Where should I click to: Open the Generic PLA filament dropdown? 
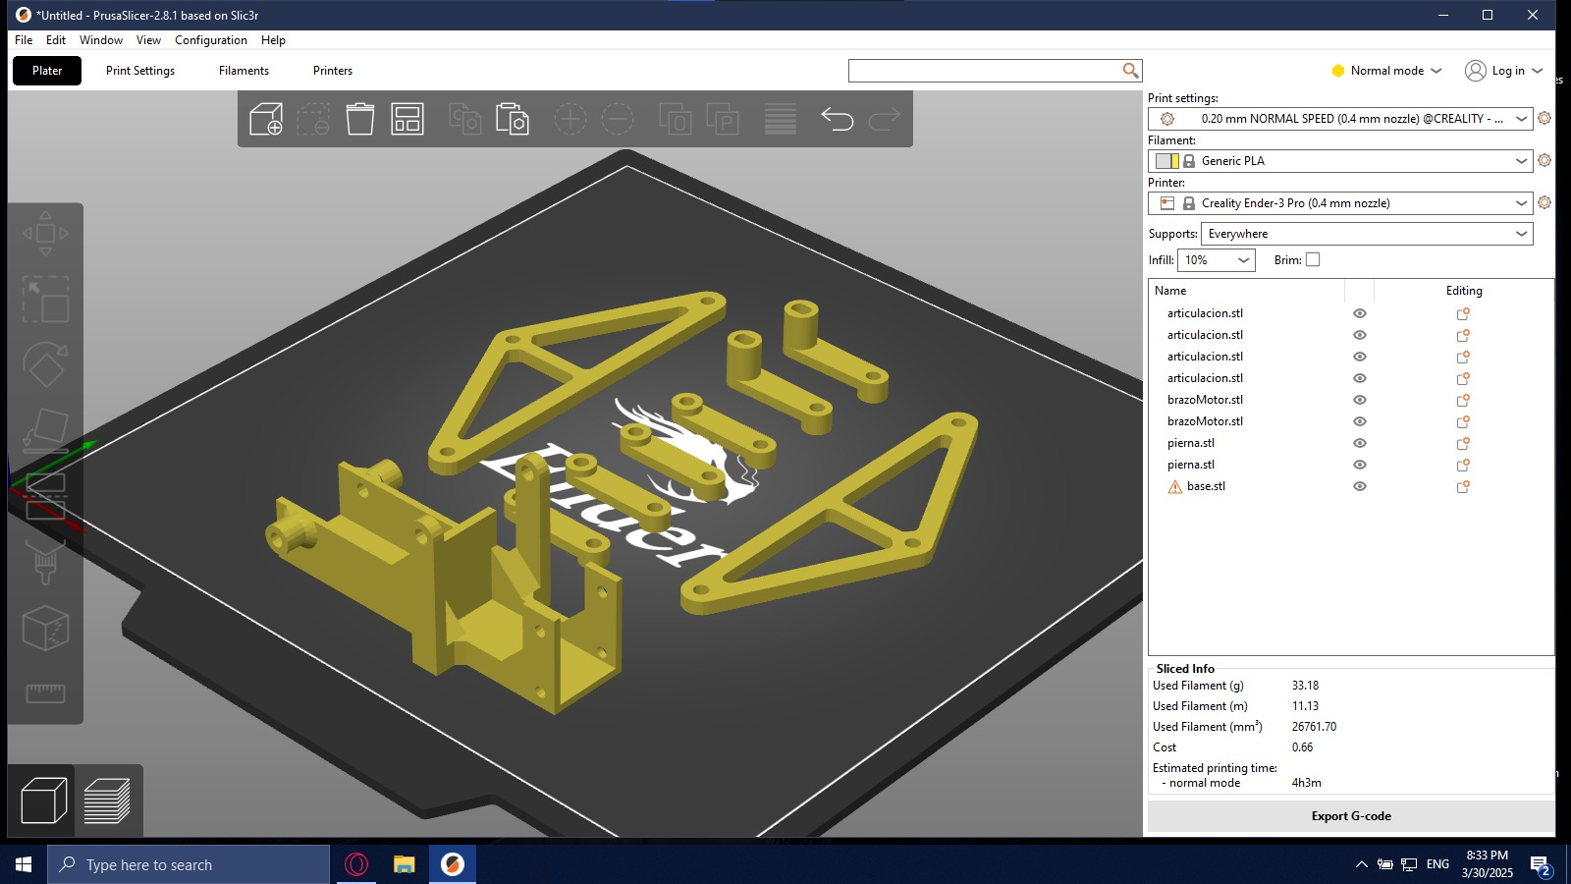coord(1340,161)
